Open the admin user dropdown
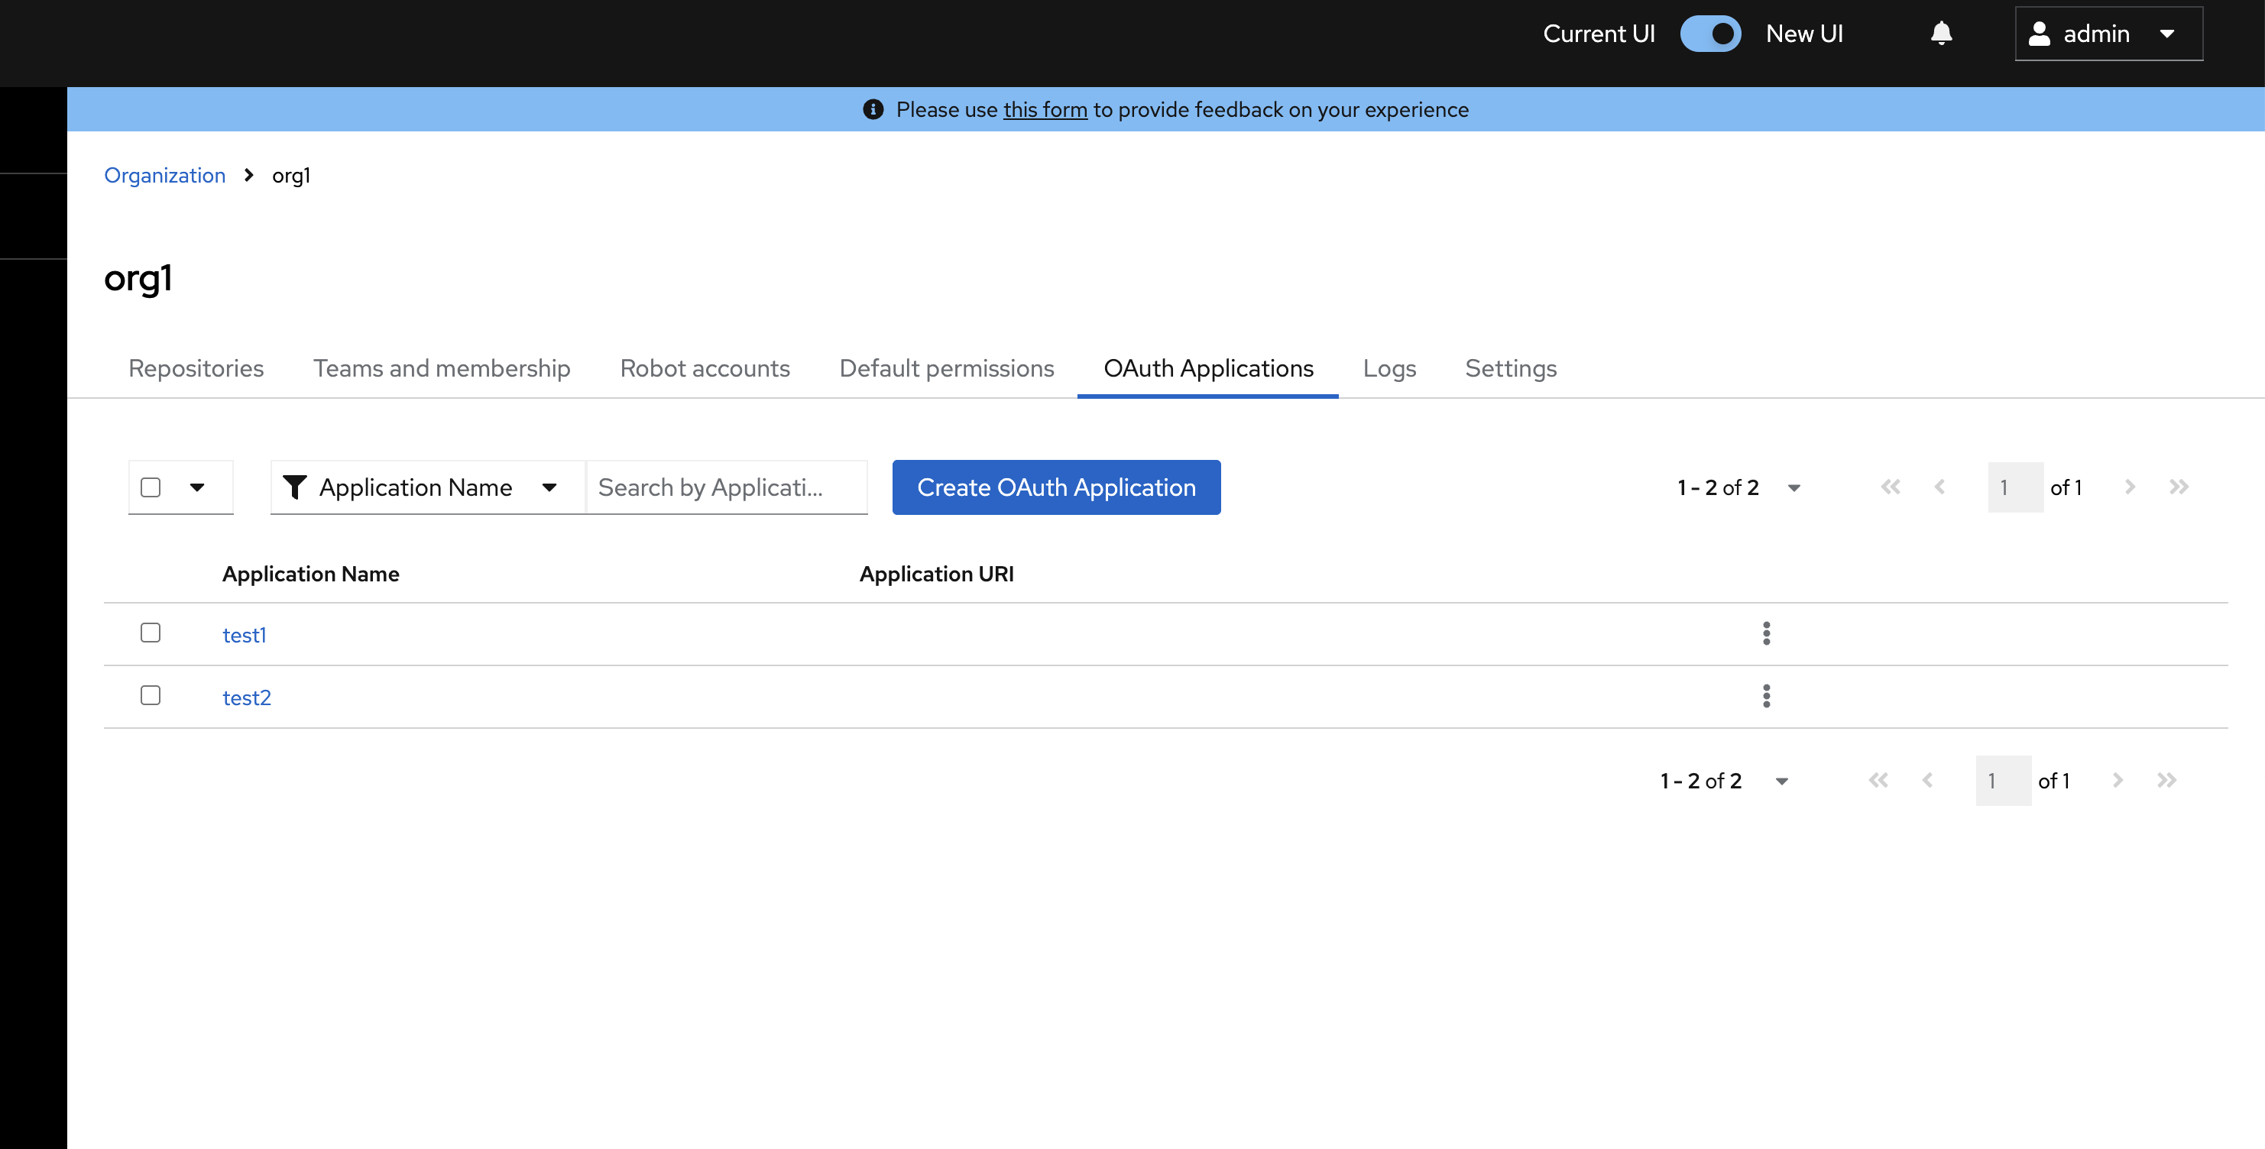Screen dimensions: 2265x1149 pos(2108,34)
